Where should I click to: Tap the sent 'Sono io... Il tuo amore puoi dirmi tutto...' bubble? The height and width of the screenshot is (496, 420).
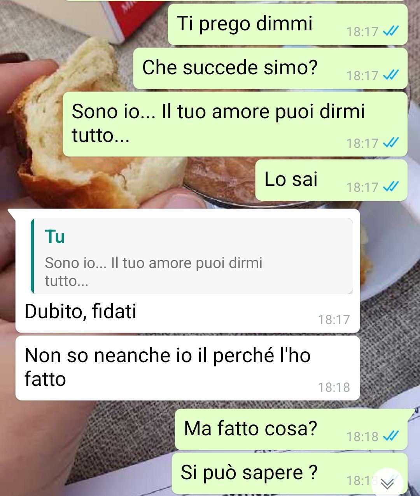(235, 124)
